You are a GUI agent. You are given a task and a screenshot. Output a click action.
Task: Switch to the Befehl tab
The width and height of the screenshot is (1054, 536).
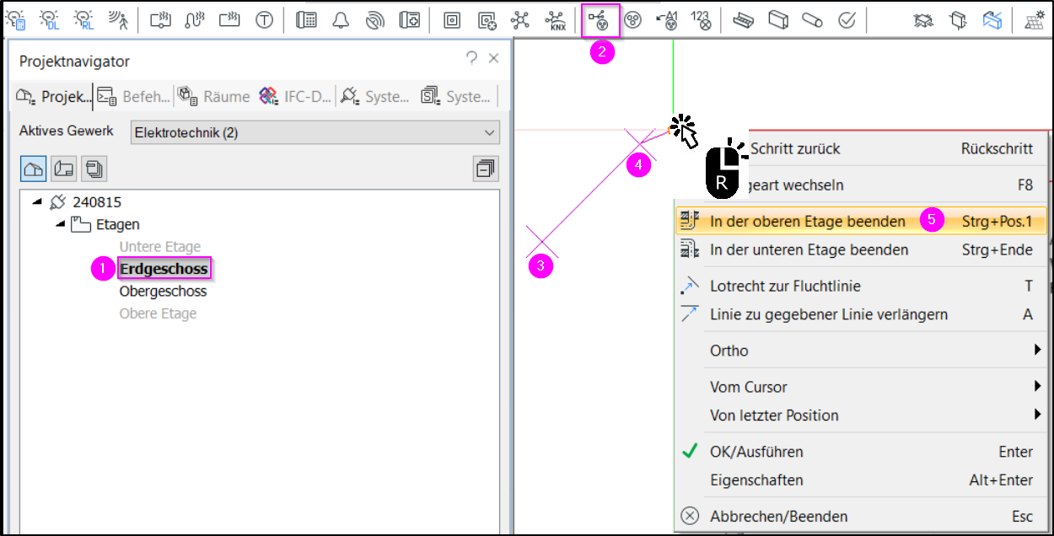pos(133,97)
